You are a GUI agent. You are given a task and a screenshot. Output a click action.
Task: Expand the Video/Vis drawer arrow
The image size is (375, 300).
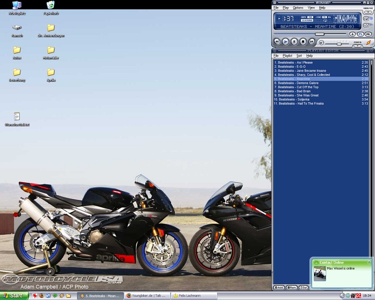click(368, 12)
